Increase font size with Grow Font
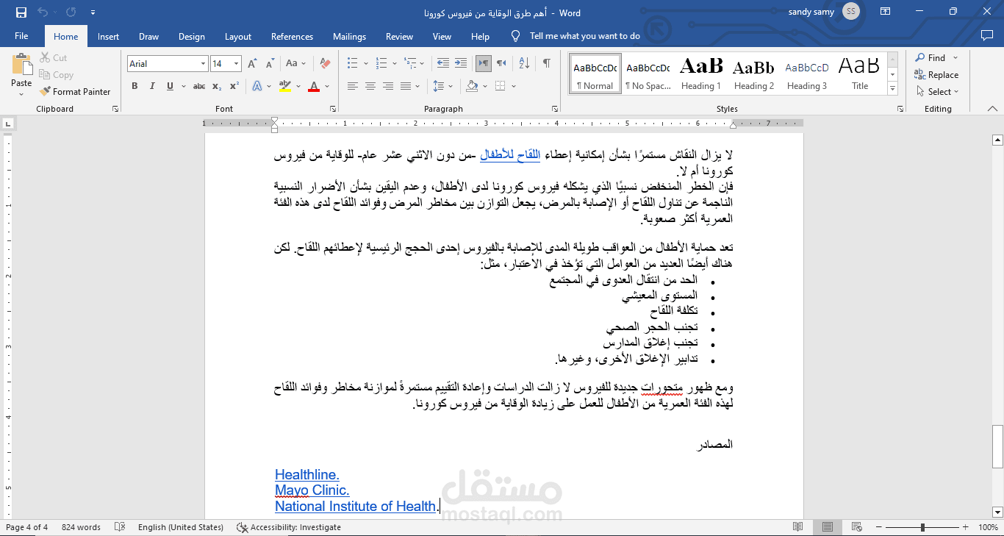Viewport: 1004px width, 536px height. click(253, 64)
